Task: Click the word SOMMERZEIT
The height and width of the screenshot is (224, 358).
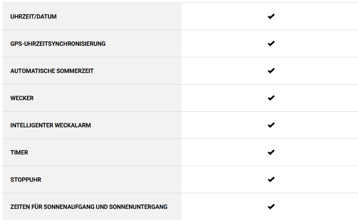Action: 75,71
